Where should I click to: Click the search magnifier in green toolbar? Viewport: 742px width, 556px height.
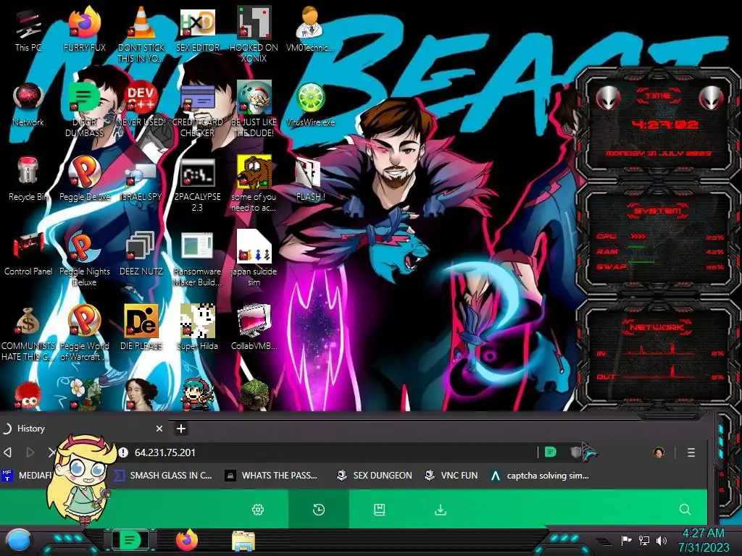[685, 509]
